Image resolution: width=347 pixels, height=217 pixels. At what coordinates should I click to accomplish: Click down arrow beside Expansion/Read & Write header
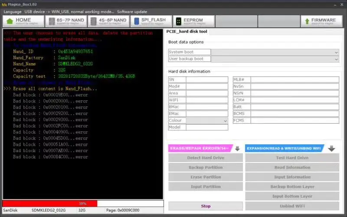(x=331, y=148)
